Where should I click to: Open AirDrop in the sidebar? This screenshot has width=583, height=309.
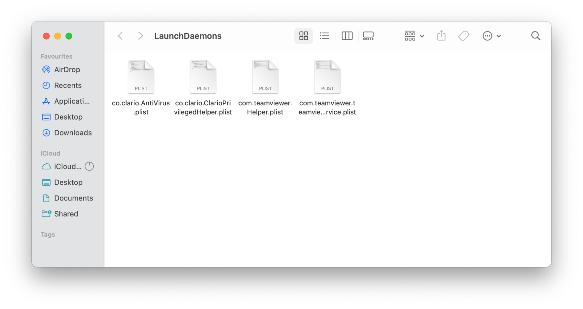click(68, 70)
